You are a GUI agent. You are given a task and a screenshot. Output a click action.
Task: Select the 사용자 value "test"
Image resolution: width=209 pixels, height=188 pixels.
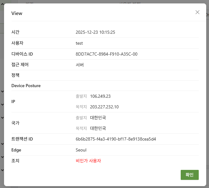(79, 43)
